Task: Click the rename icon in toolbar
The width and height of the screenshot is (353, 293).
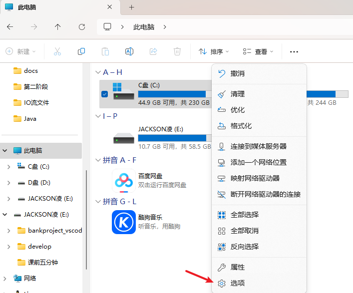Action: 129,51
